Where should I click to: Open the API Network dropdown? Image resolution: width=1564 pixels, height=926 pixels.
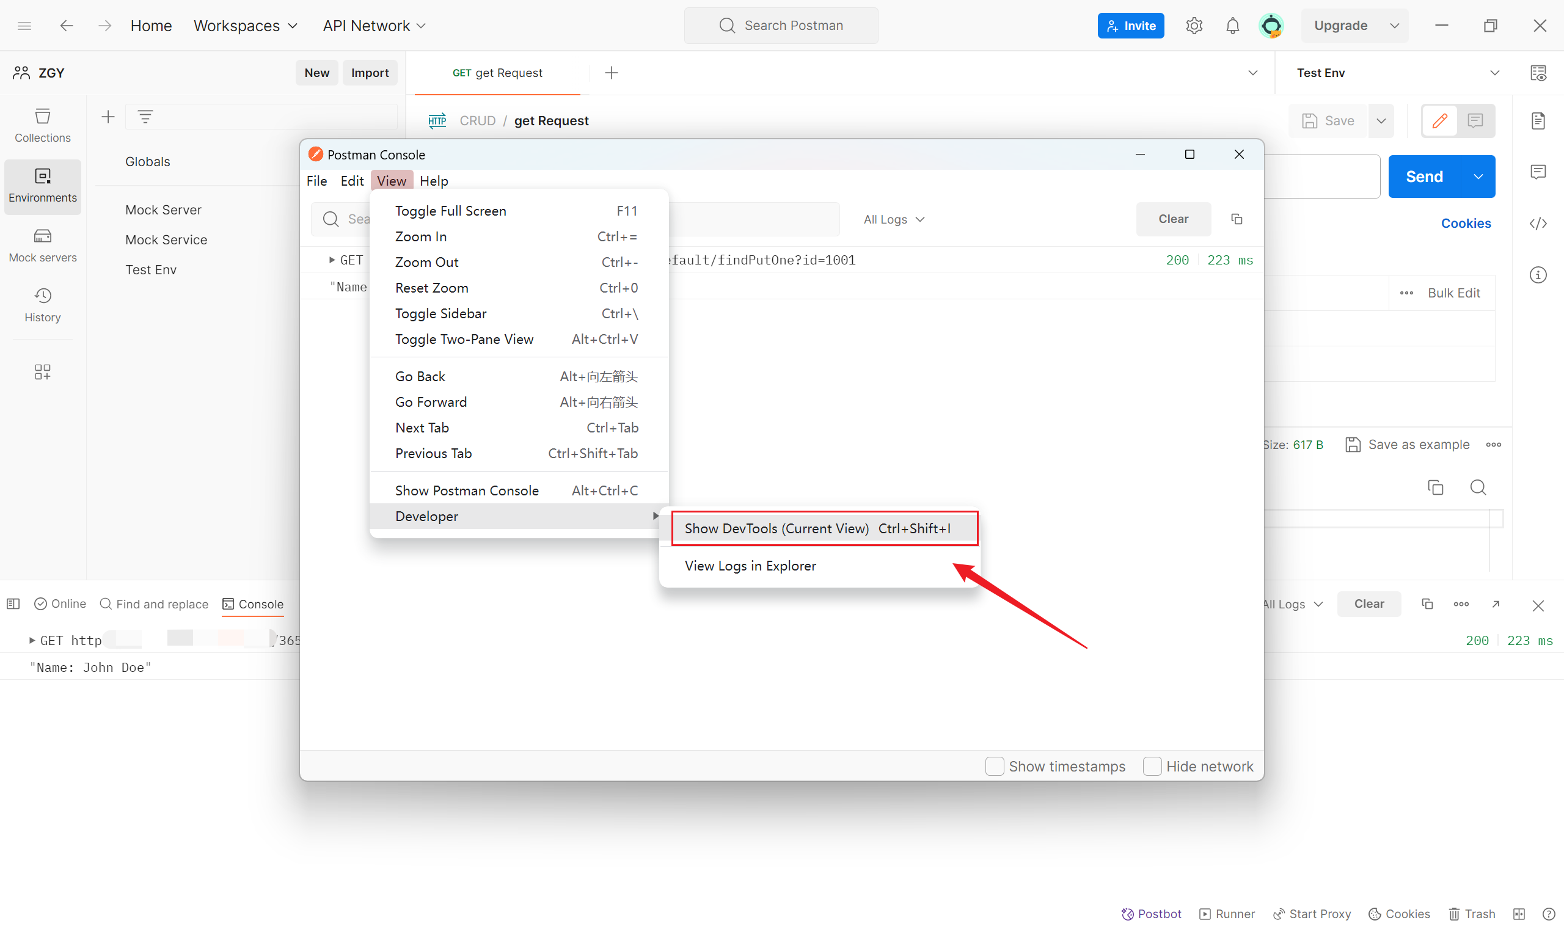(374, 26)
